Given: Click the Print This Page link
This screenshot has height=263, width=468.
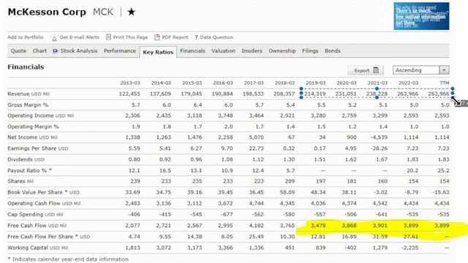Looking at the screenshot, I should coord(130,37).
